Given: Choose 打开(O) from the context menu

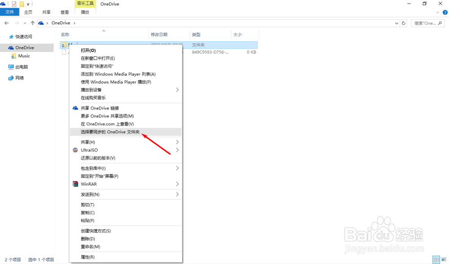Looking at the screenshot, I should tap(125, 50).
